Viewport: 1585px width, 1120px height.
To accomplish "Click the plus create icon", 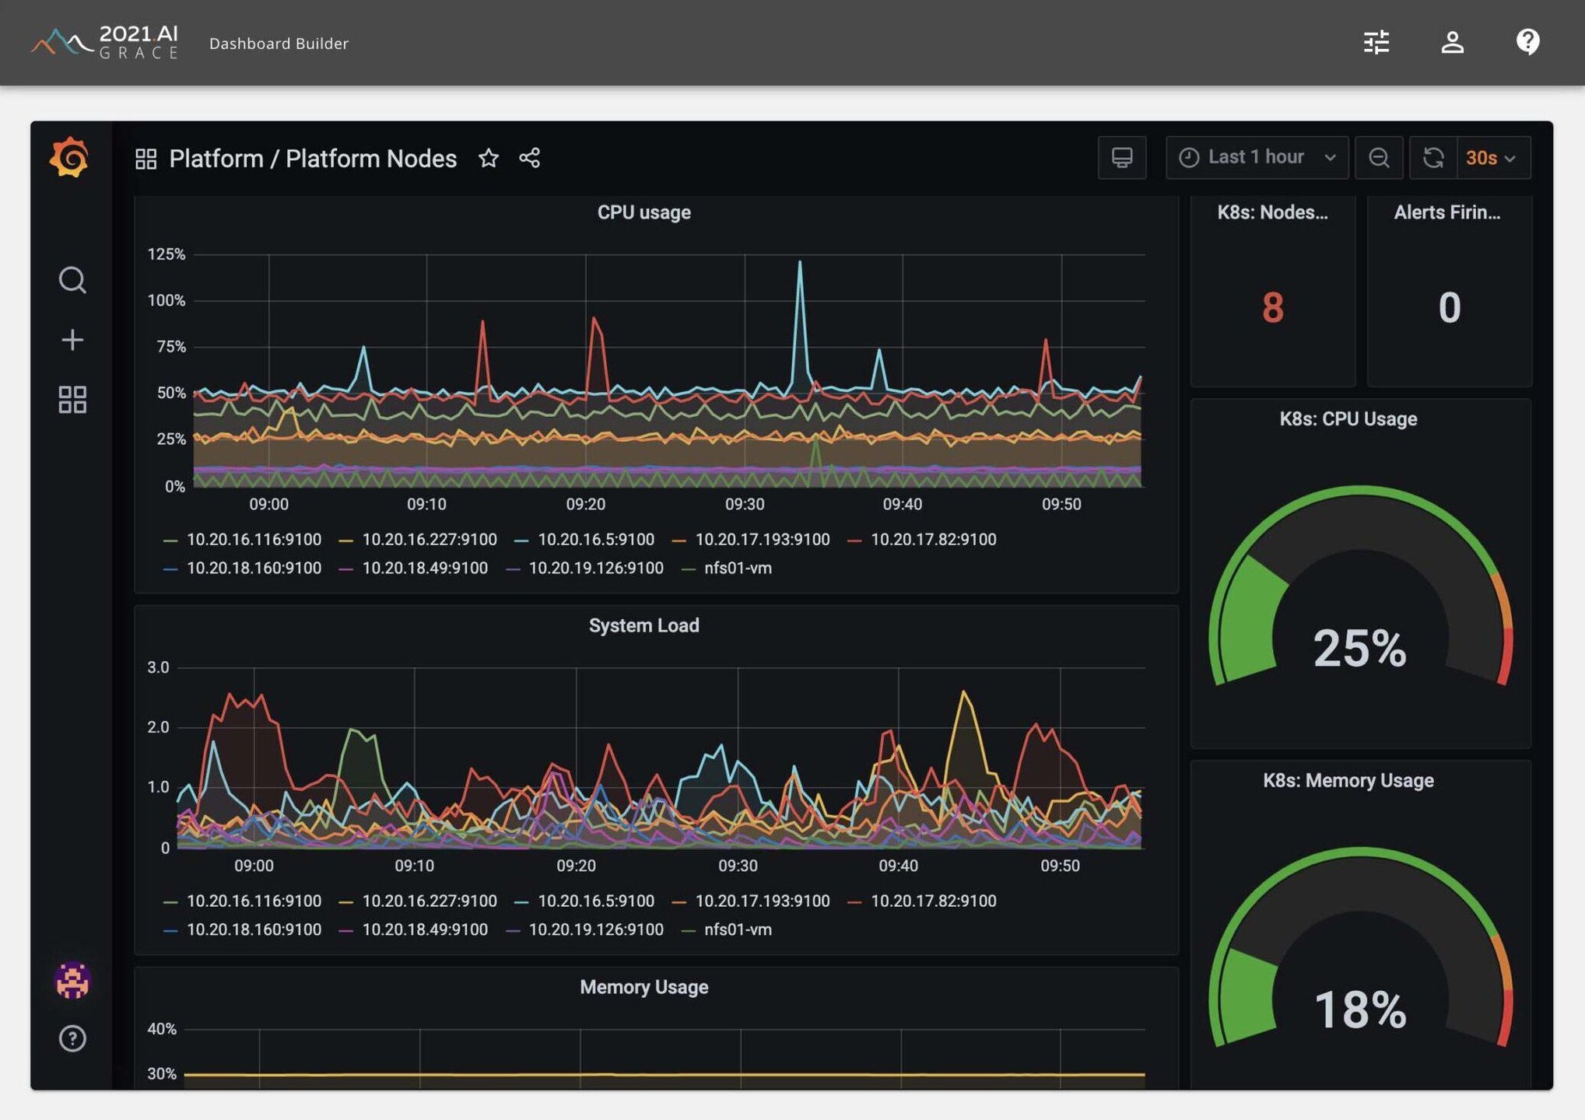I will click(x=72, y=340).
